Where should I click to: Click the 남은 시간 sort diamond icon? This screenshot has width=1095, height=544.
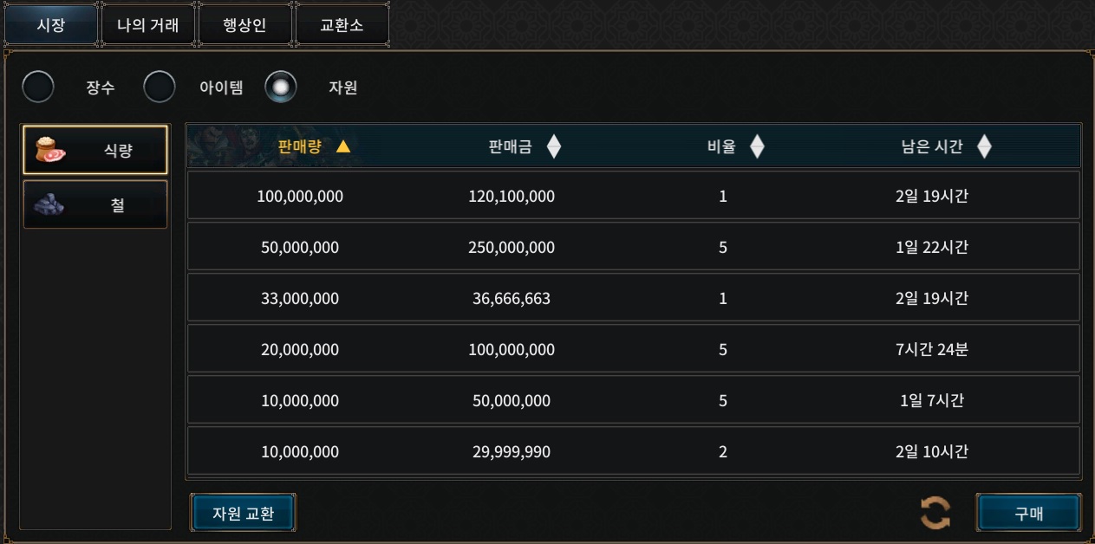click(984, 147)
